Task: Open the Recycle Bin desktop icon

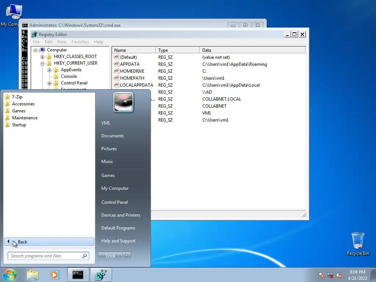Action: [358, 244]
